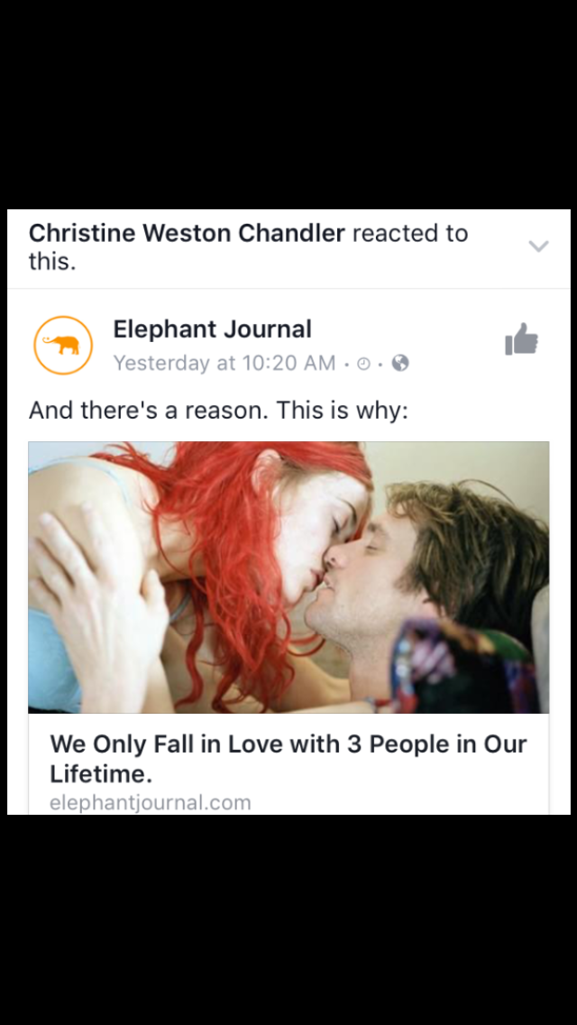The width and height of the screenshot is (577, 1025).
Task: Tap the "Yesterday at 10:20 AM" timestamp
Action: pyautogui.click(x=224, y=363)
